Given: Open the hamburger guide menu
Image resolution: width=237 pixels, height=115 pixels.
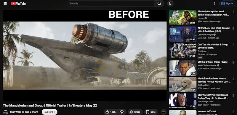Looking at the screenshot, I should point(5,4).
